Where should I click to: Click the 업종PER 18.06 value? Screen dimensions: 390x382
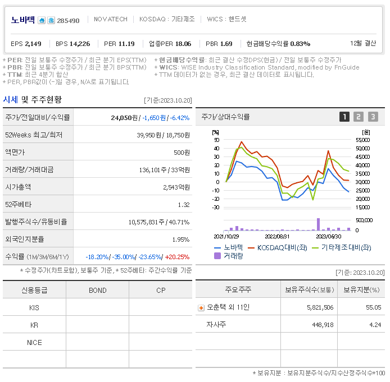[x=170, y=44]
